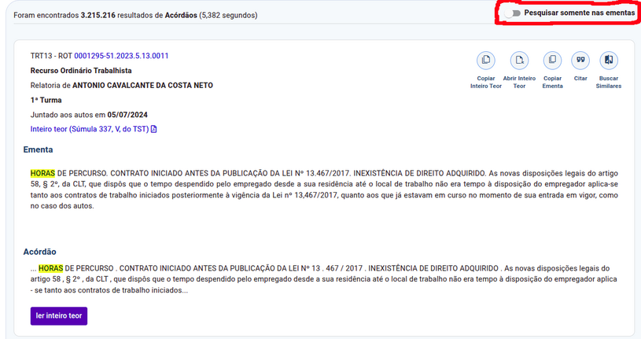Open 'Inteiro teor (Súmula 337, V, do TST)' link
Image resolution: width=641 pixels, height=339 pixels.
(90, 129)
